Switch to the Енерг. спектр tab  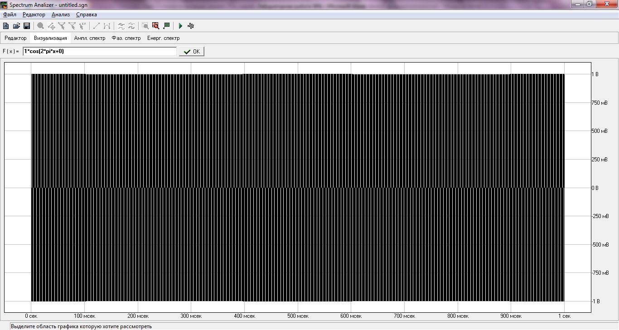(x=164, y=38)
